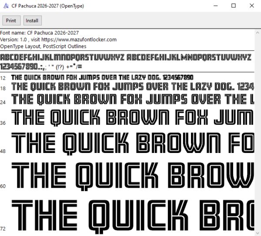Image resolution: width=261 pixels, height=236 pixels.
Task: Click the 18 point sample line
Action: point(133,86)
